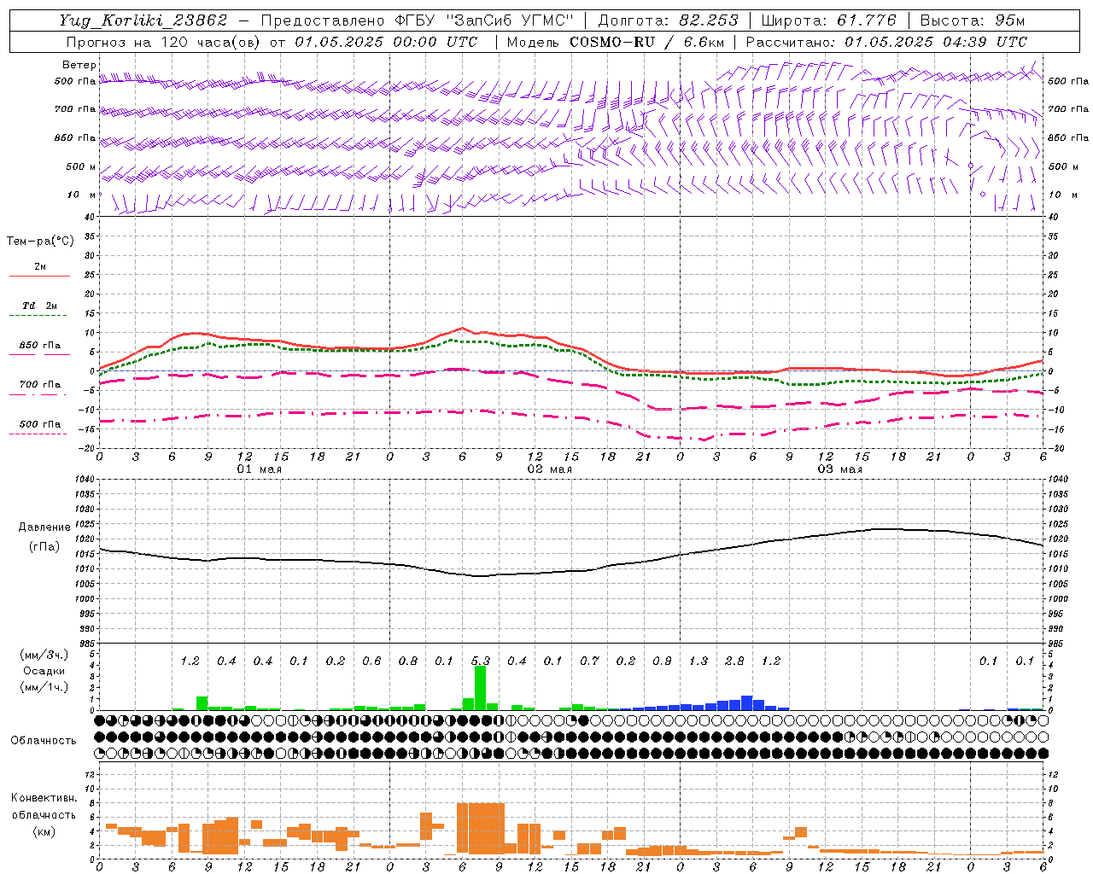The image size is (1093, 874).
Task: Click the (мм/3ч.) precipitation unit label
Action: click(x=44, y=655)
